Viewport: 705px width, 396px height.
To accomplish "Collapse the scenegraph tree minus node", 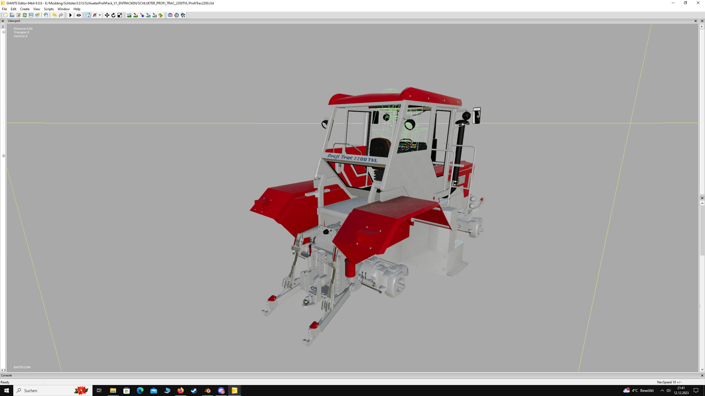I will 4,32.
